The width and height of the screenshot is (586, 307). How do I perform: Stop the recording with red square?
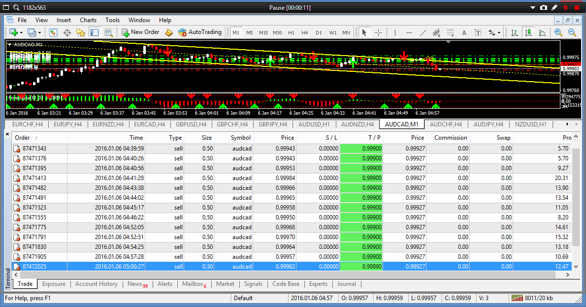point(577,7)
